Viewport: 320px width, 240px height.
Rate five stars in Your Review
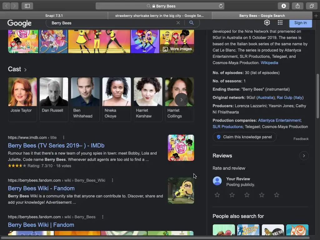click(x=277, y=195)
